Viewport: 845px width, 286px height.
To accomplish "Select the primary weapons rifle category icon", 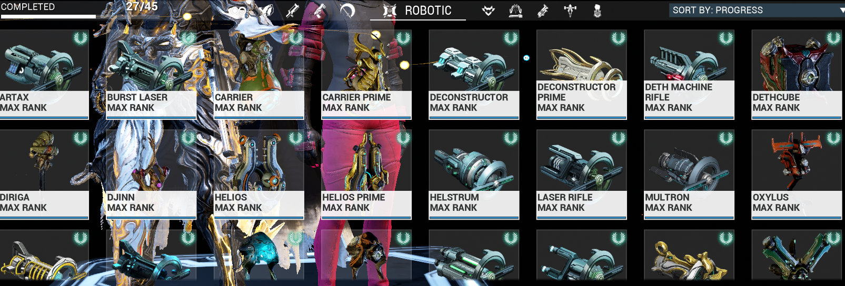I will [x=293, y=11].
